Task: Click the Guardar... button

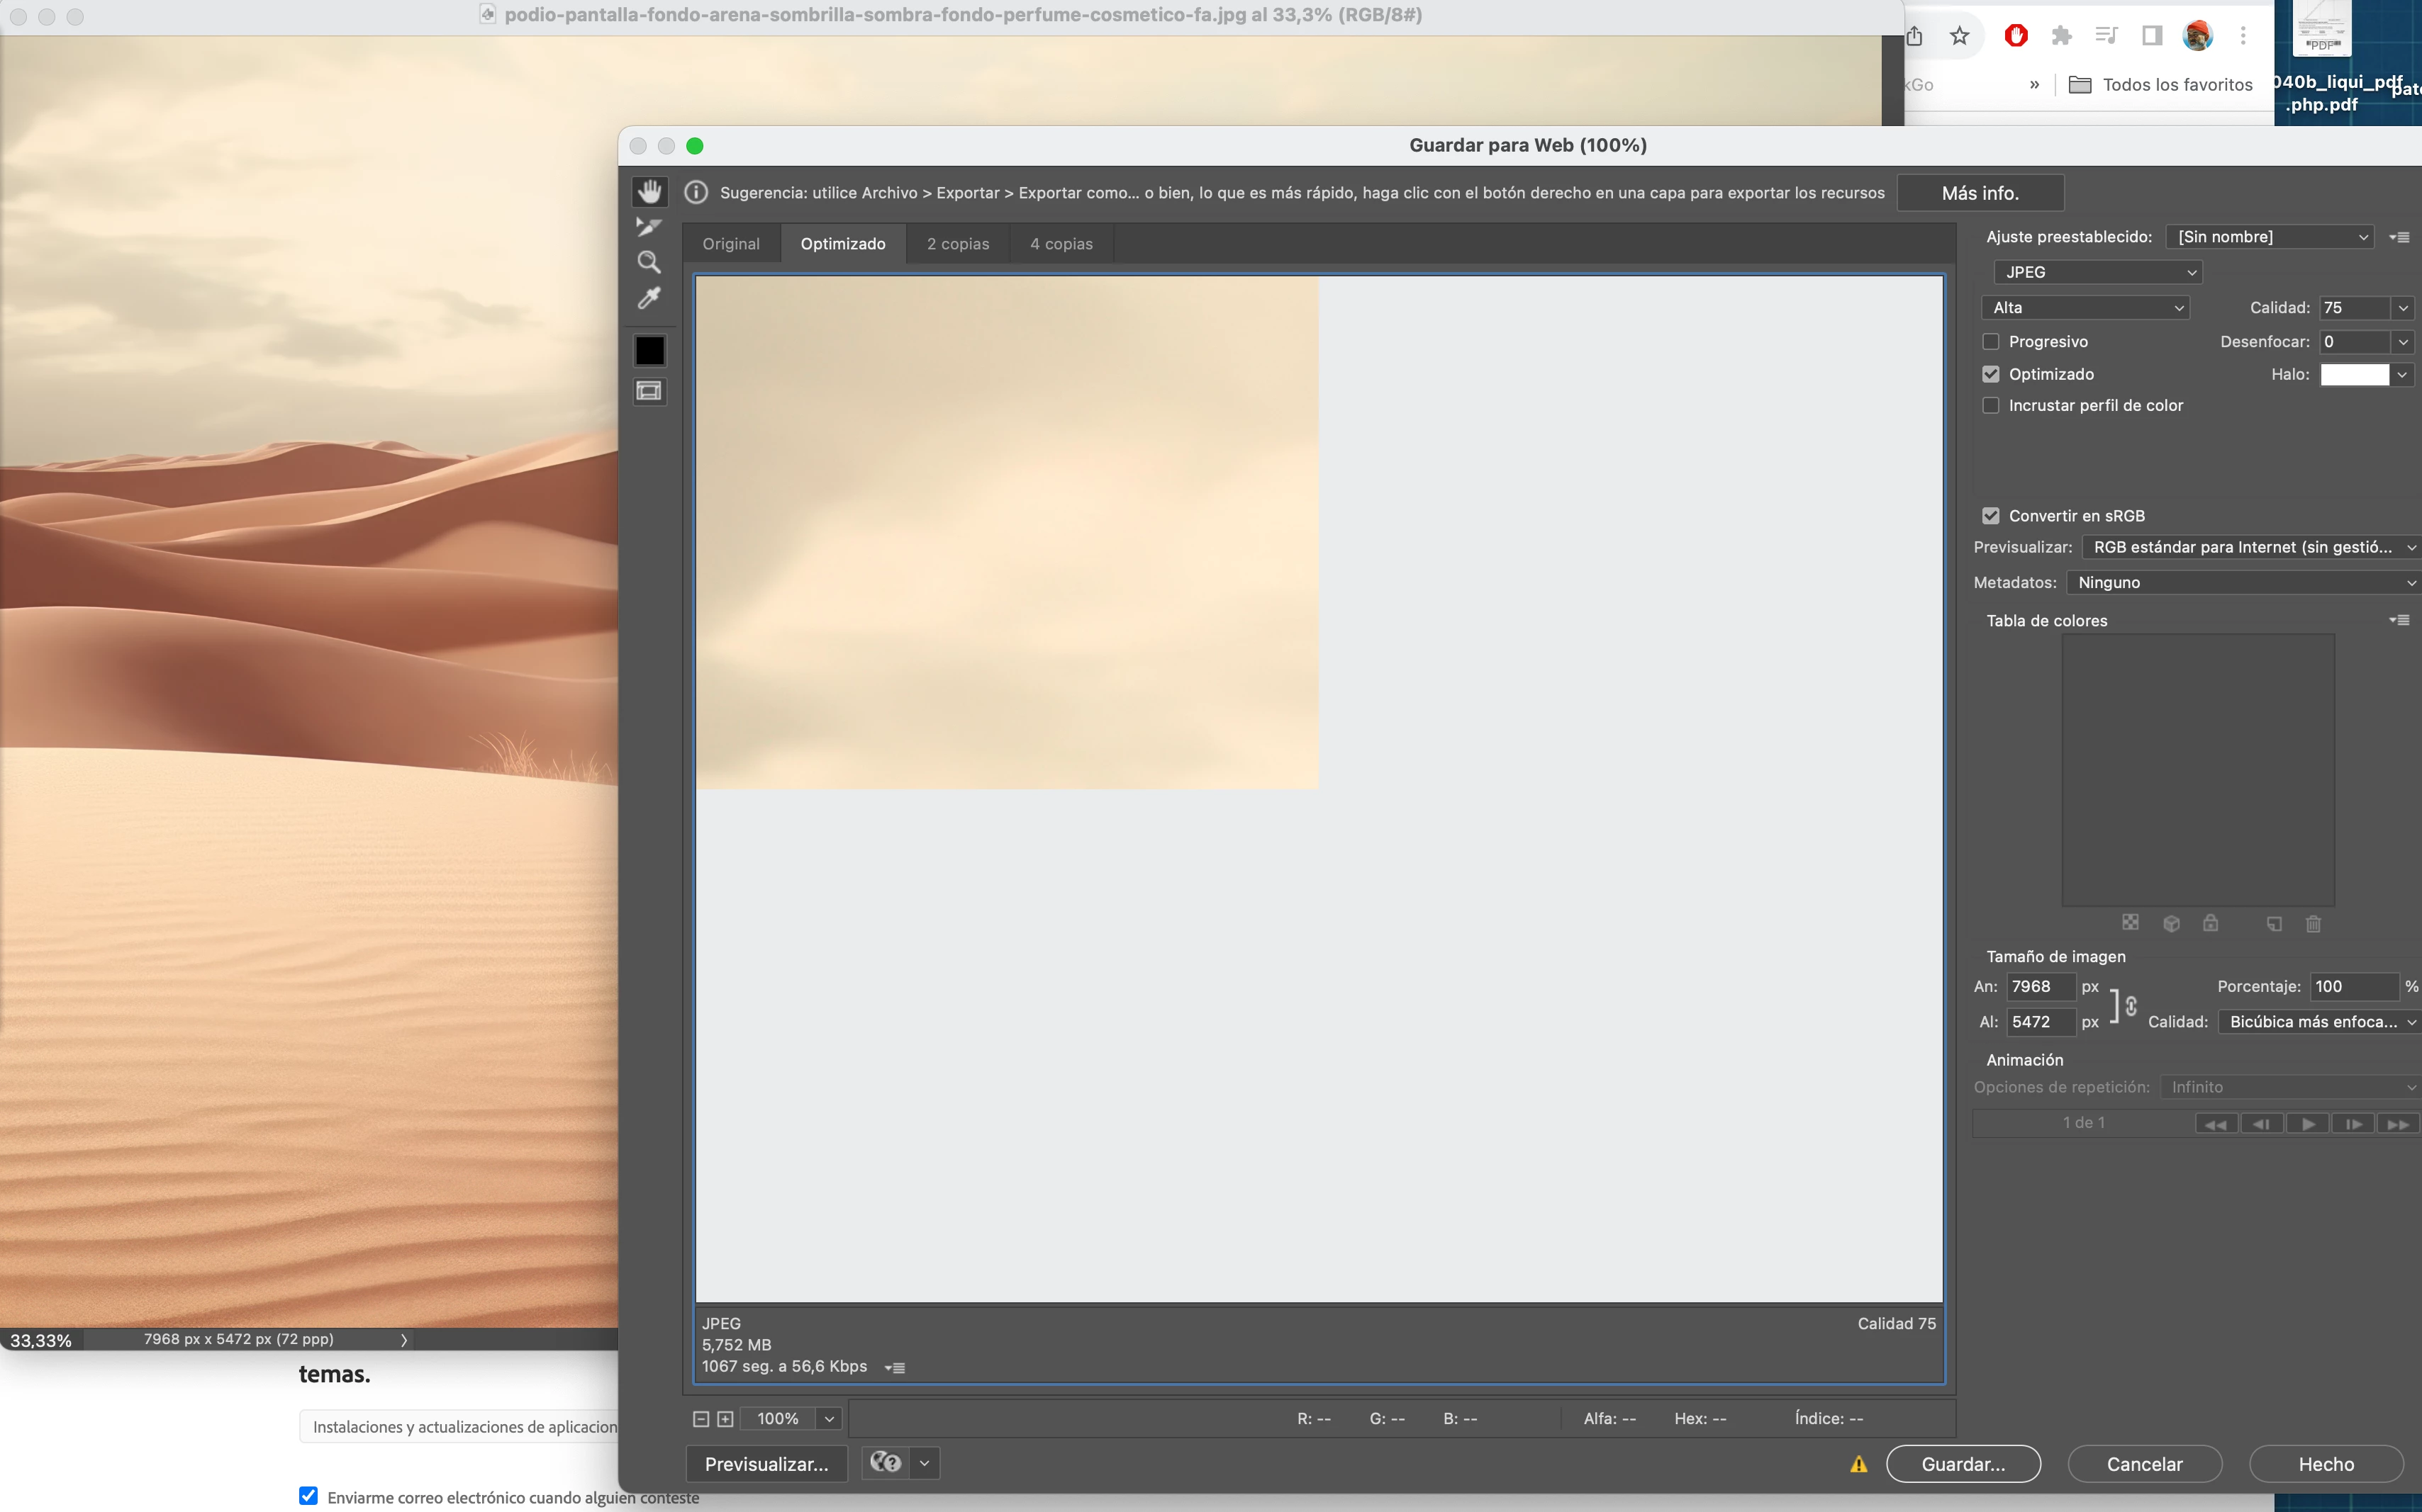Action: [1962, 1463]
